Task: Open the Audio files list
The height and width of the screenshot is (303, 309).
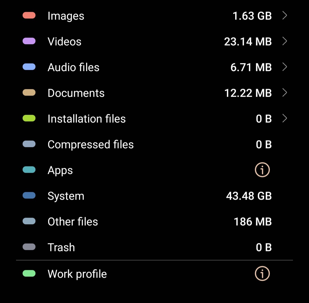Action: pos(285,67)
